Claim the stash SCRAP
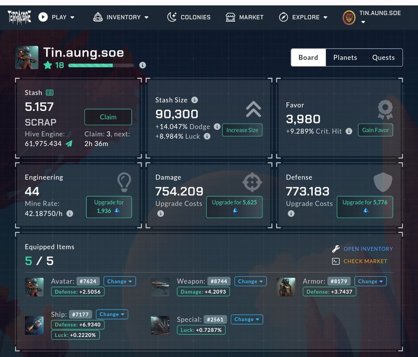 pos(108,117)
